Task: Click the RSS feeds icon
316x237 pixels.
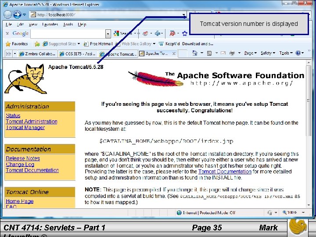Action: [209, 53]
